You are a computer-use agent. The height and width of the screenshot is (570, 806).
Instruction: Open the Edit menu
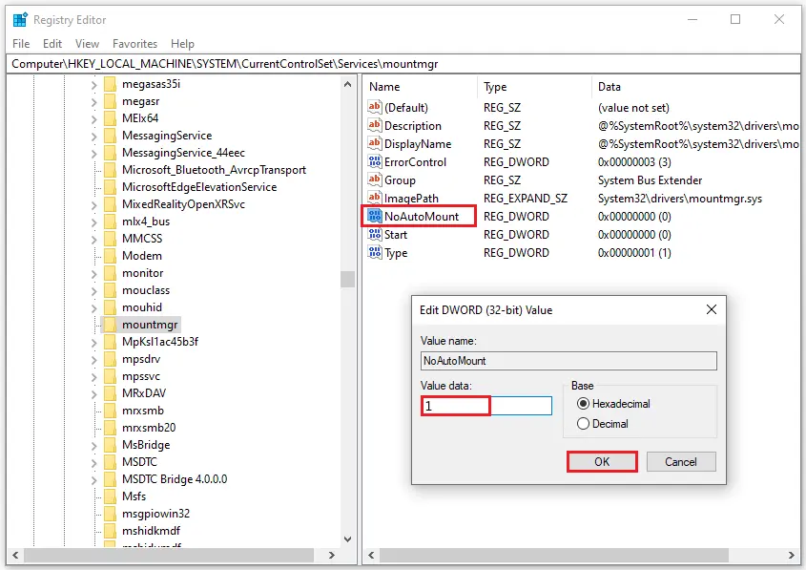52,44
